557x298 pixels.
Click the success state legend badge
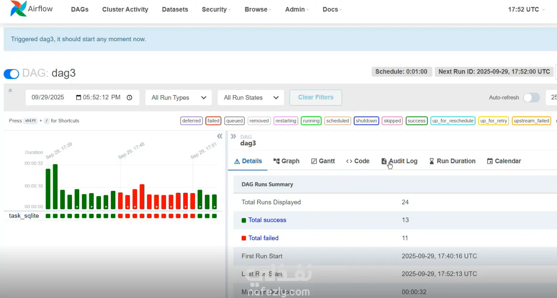[416, 121]
